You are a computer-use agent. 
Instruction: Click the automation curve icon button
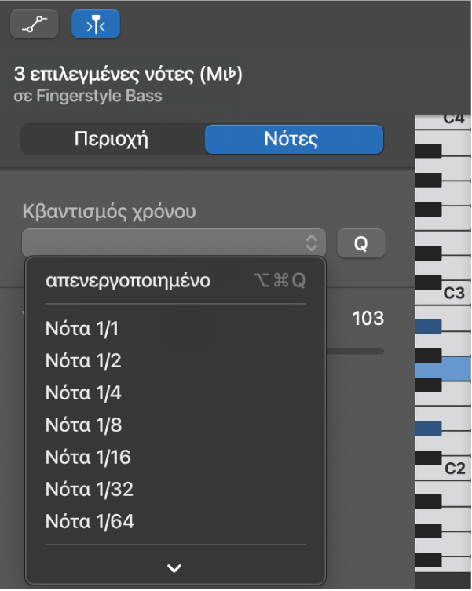pyautogui.click(x=35, y=24)
